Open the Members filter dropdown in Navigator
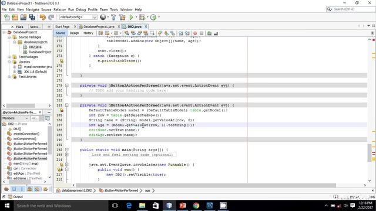376x211 pixels. [16, 118]
